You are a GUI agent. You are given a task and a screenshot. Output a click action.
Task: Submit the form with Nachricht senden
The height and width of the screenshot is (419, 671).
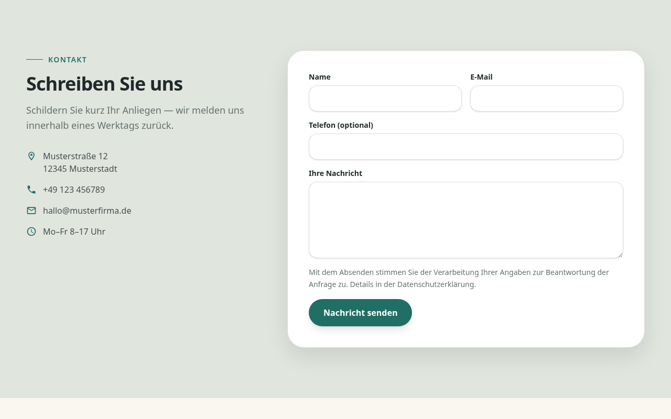click(360, 313)
